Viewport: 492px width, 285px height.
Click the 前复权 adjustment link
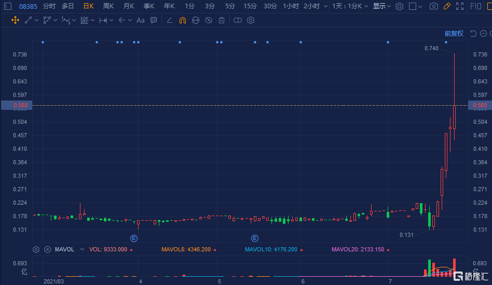click(x=454, y=34)
